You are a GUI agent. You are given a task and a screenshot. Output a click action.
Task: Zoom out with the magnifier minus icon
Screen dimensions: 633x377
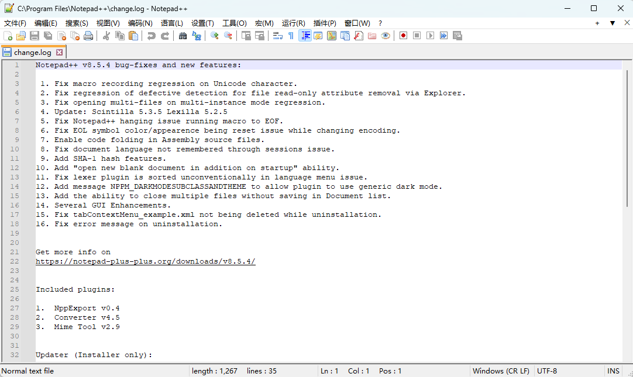click(228, 36)
